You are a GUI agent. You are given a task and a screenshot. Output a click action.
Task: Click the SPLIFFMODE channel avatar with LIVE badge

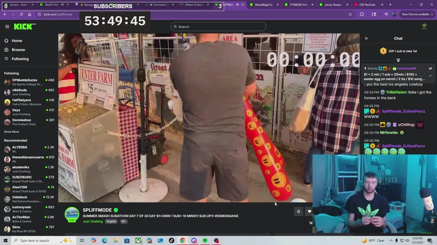72,214
